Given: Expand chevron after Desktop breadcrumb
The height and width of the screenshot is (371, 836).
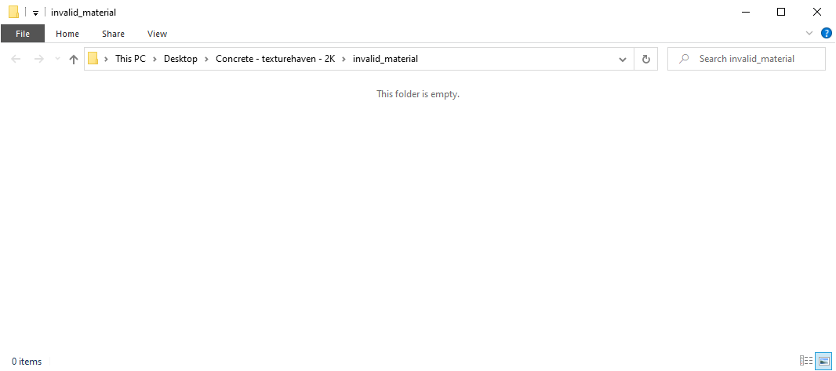Looking at the screenshot, I should [x=206, y=59].
